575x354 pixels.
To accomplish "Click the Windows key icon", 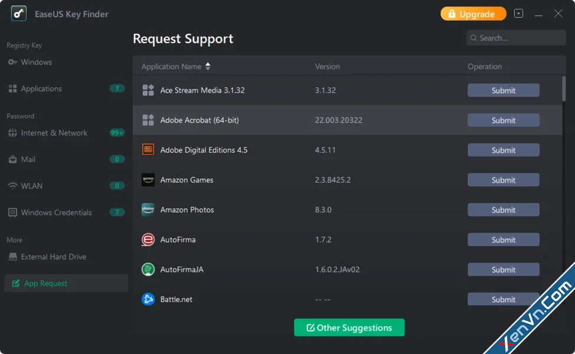I will (x=13, y=62).
